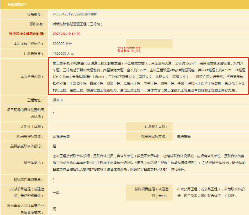
Task: Click the deadline value 2023-02-10 18:00
Action: (x=67, y=34)
